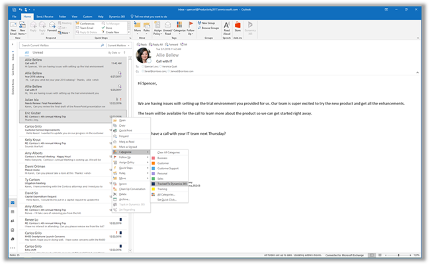
Task: Show only Unread messages filter
Action: [x=39, y=52]
